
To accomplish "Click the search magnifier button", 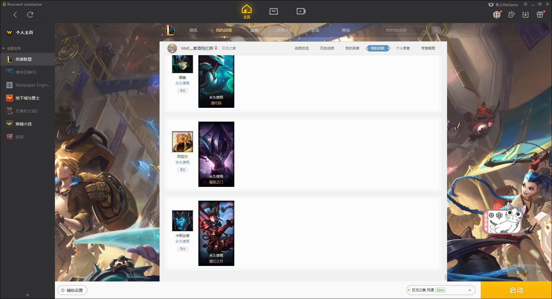I will point(436,30).
